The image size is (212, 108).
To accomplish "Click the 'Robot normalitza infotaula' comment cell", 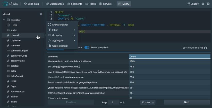I will (x=88, y=83).
